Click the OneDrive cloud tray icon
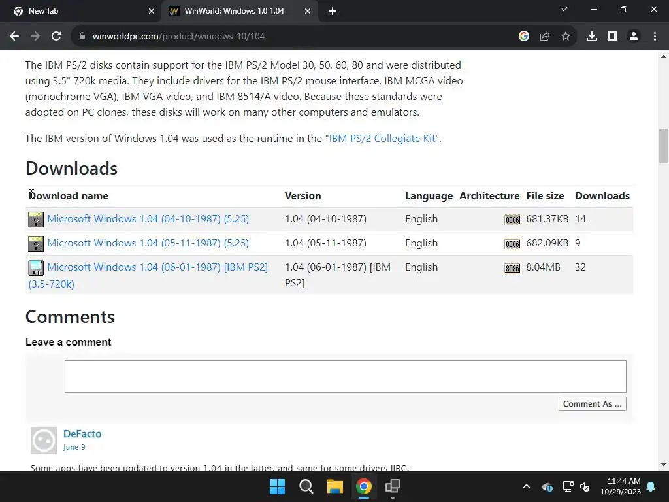 (x=547, y=486)
